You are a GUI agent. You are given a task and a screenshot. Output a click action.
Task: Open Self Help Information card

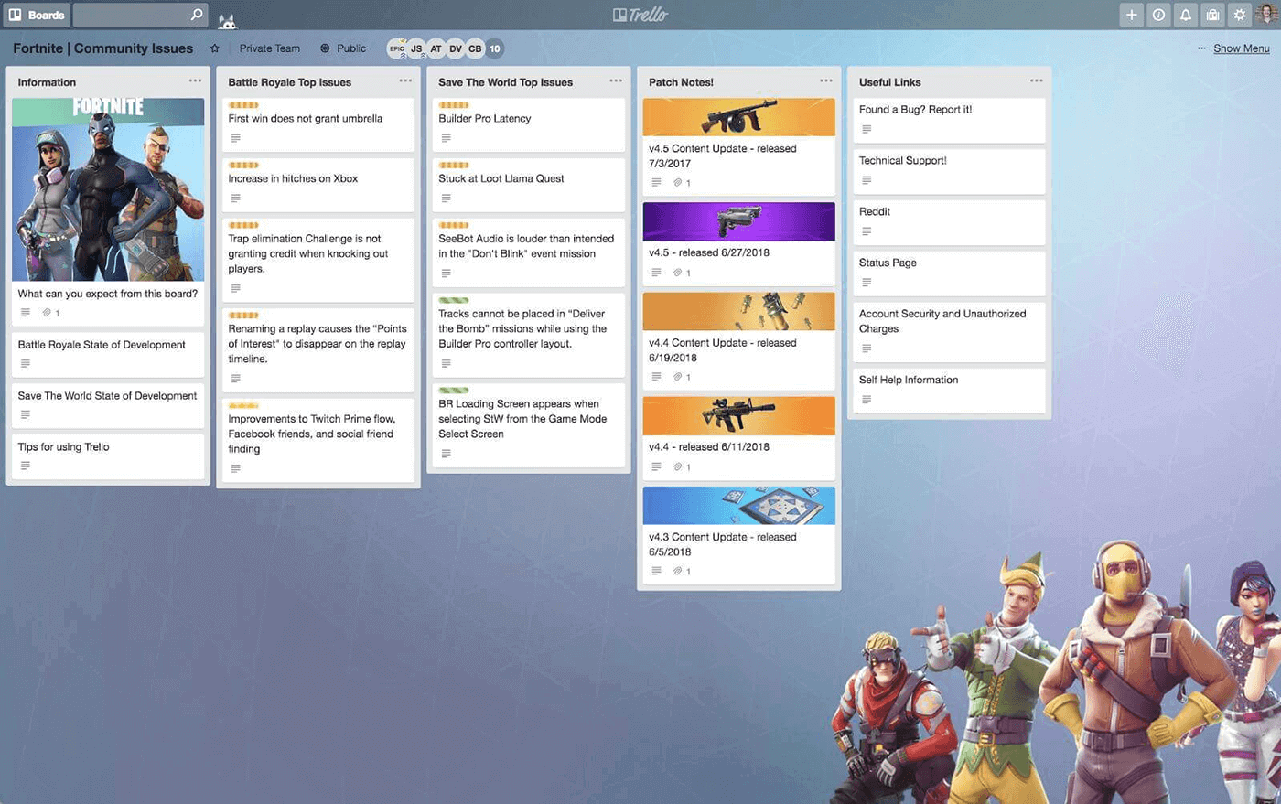click(950, 391)
